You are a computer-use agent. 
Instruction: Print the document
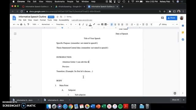pyautogui.click(x=21, y=24)
